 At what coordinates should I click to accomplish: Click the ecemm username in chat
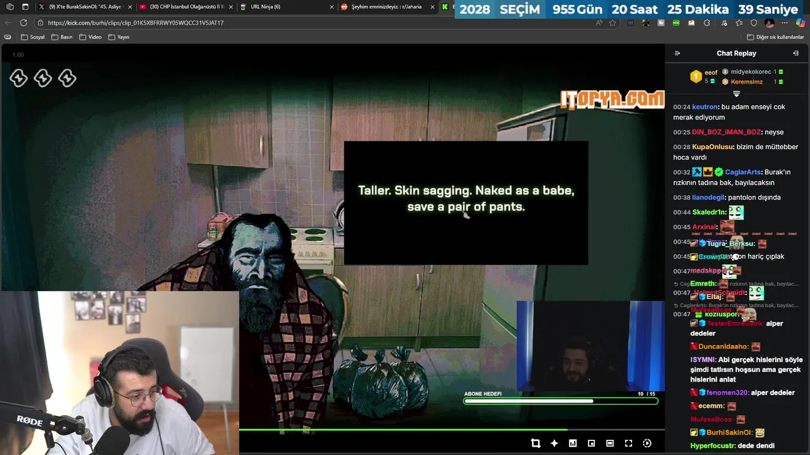click(x=711, y=406)
